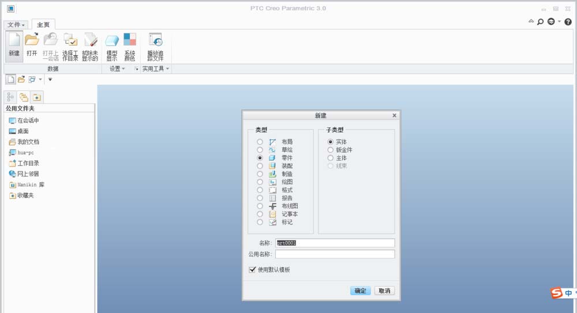Screen dimensions: 577x313
Task: Click the 名称 input field
Action: tap(335, 243)
